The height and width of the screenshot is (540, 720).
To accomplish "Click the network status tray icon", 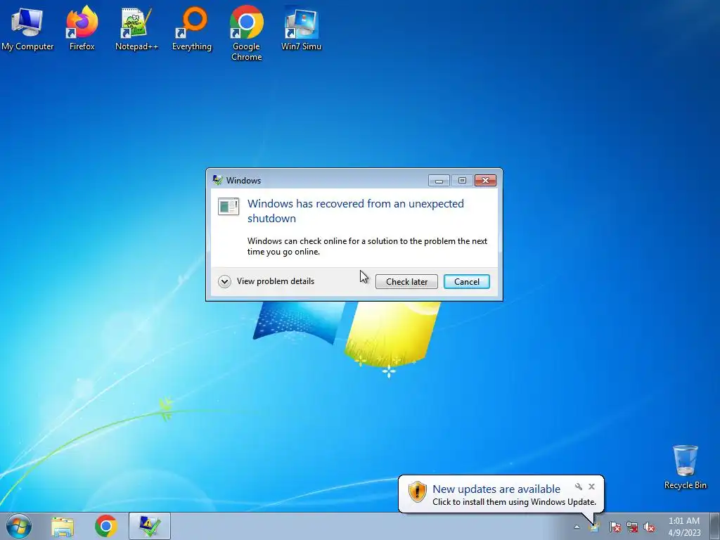I will pos(632,527).
